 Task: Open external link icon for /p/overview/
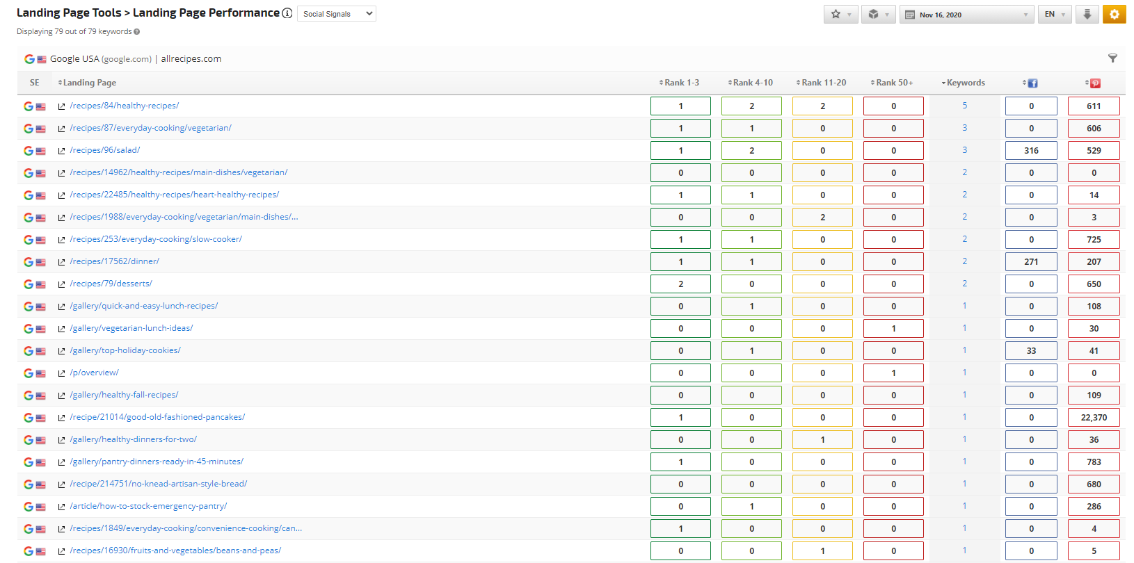(x=61, y=373)
